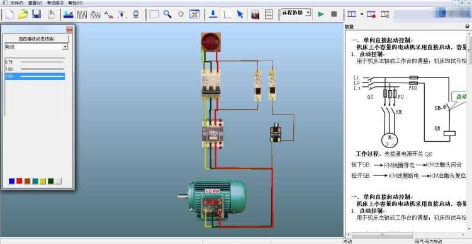The height and width of the screenshot is (244, 472).
Task: Stop simulation with the square stop button
Action: [x=334, y=14]
